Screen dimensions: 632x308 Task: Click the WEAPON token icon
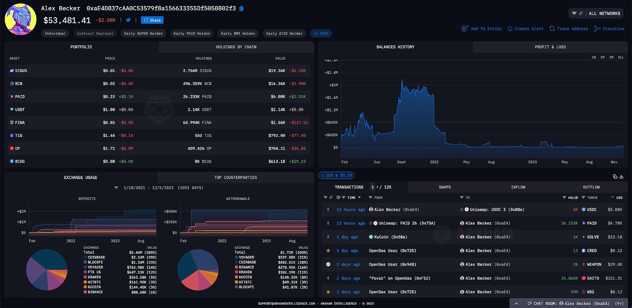click(x=584, y=265)
